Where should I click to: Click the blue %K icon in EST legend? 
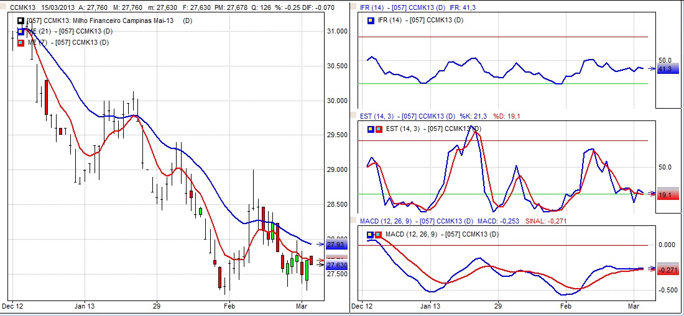[x=371, y=129]
